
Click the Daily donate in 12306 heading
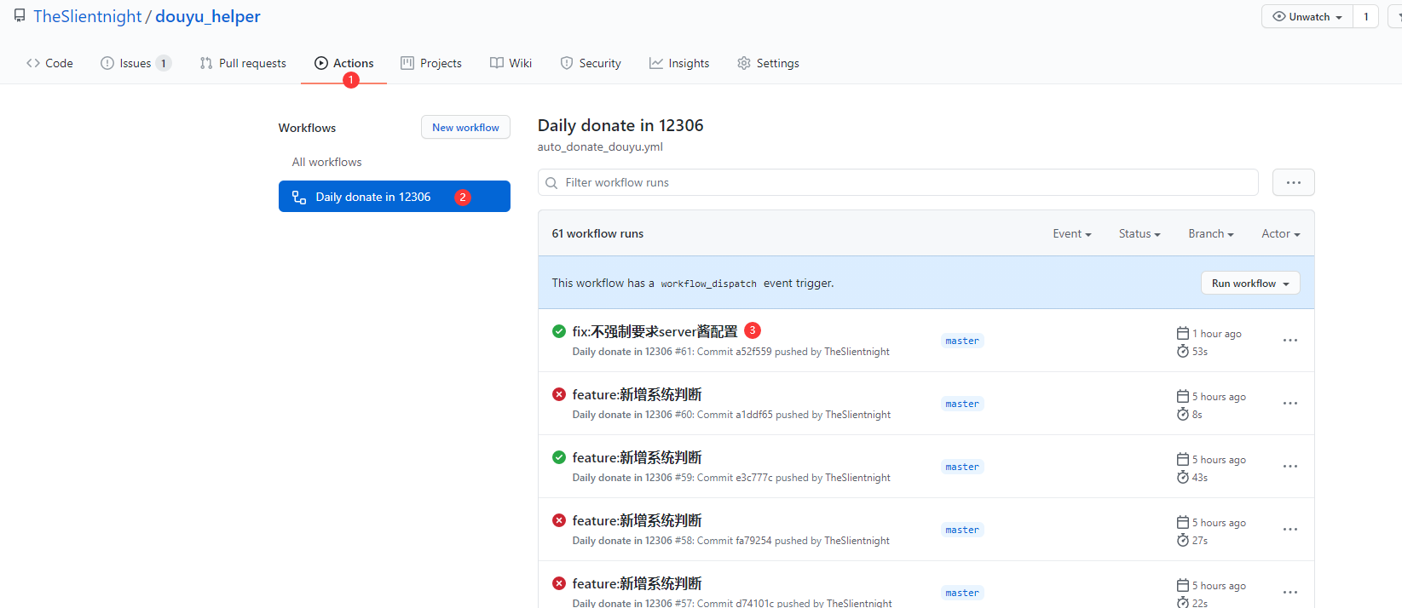(620, 125)
